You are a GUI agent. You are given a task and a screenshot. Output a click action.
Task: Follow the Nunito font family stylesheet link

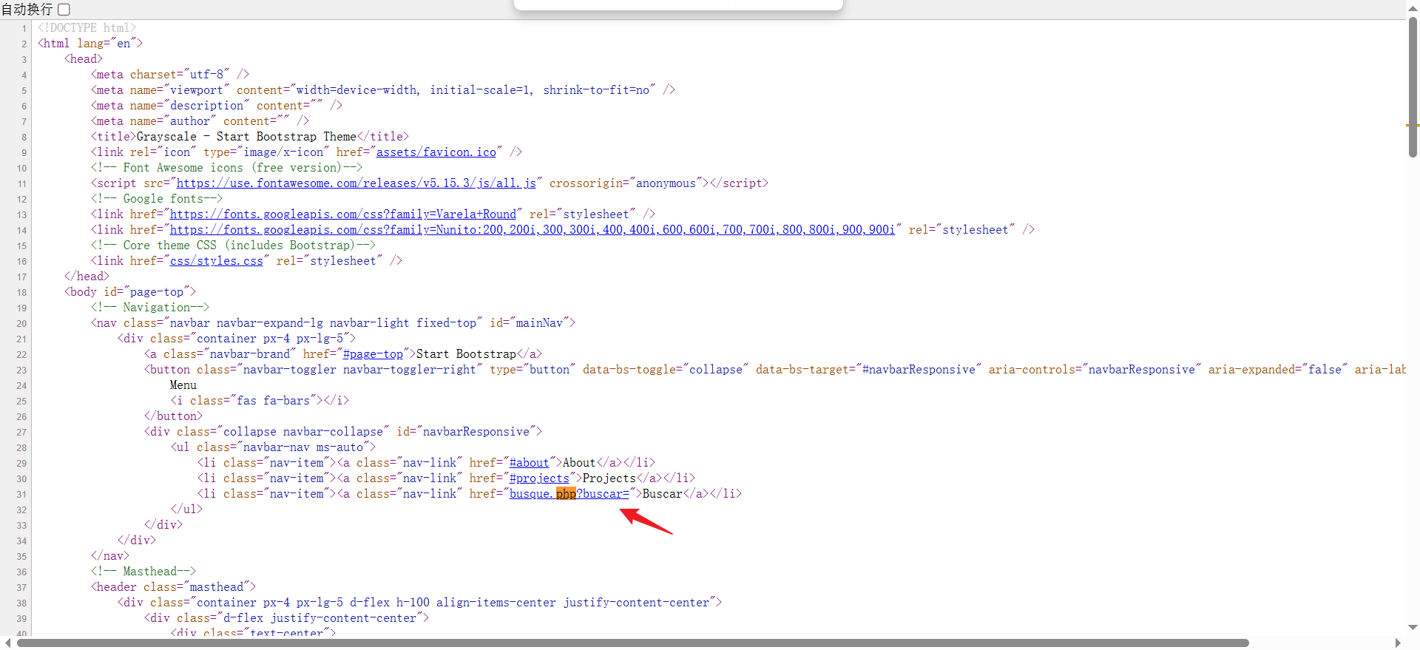point(532,230)
